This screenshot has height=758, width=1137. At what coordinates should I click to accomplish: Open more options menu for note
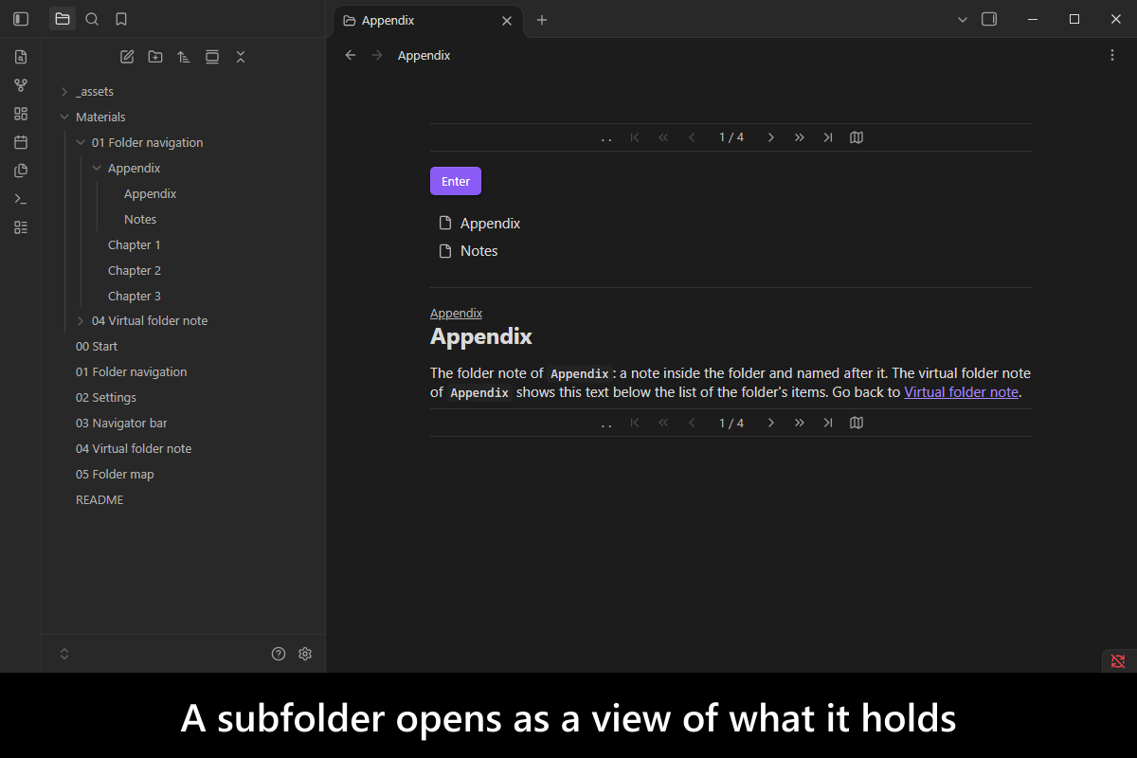[x=1112, y=56]
